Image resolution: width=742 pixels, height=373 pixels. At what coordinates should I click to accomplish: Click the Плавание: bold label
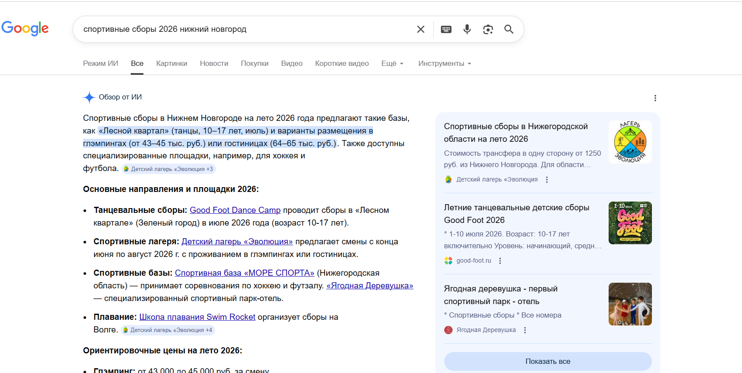[115, 317]
